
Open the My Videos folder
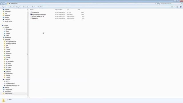pyautogui.click(x=8, y=68)
